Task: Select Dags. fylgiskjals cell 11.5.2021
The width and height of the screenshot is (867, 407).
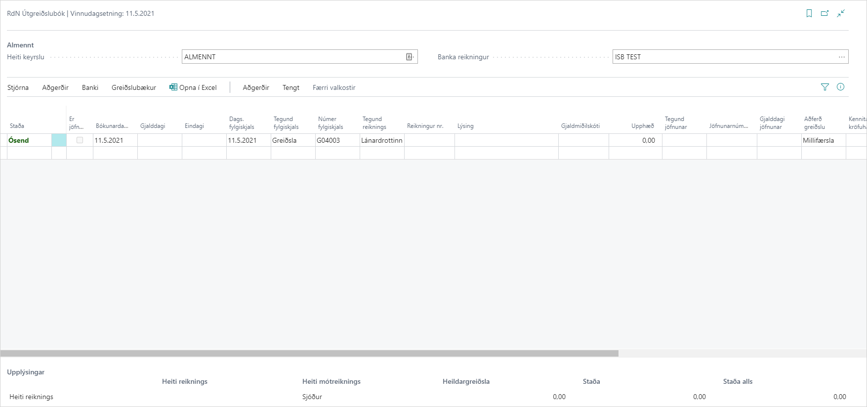Action: pos(248,140)
